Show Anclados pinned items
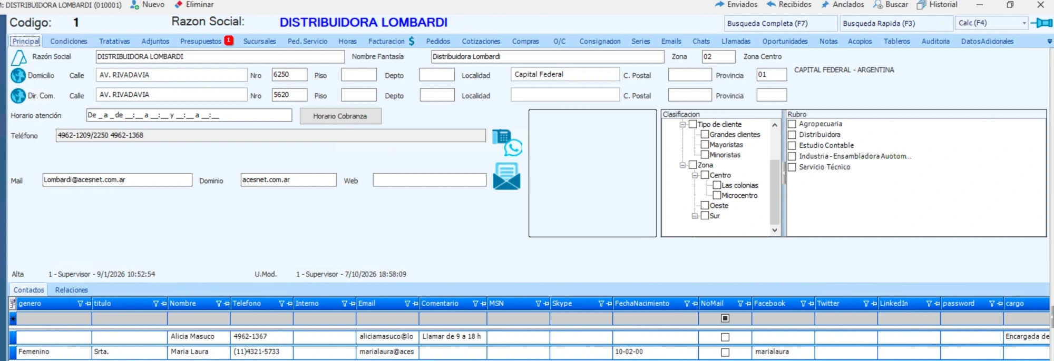 [825, 5]
